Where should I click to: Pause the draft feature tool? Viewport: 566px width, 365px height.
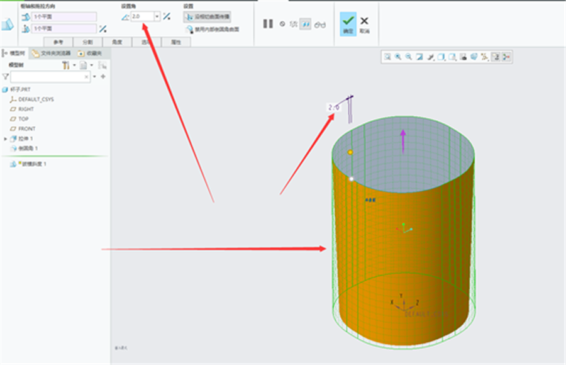268,24
